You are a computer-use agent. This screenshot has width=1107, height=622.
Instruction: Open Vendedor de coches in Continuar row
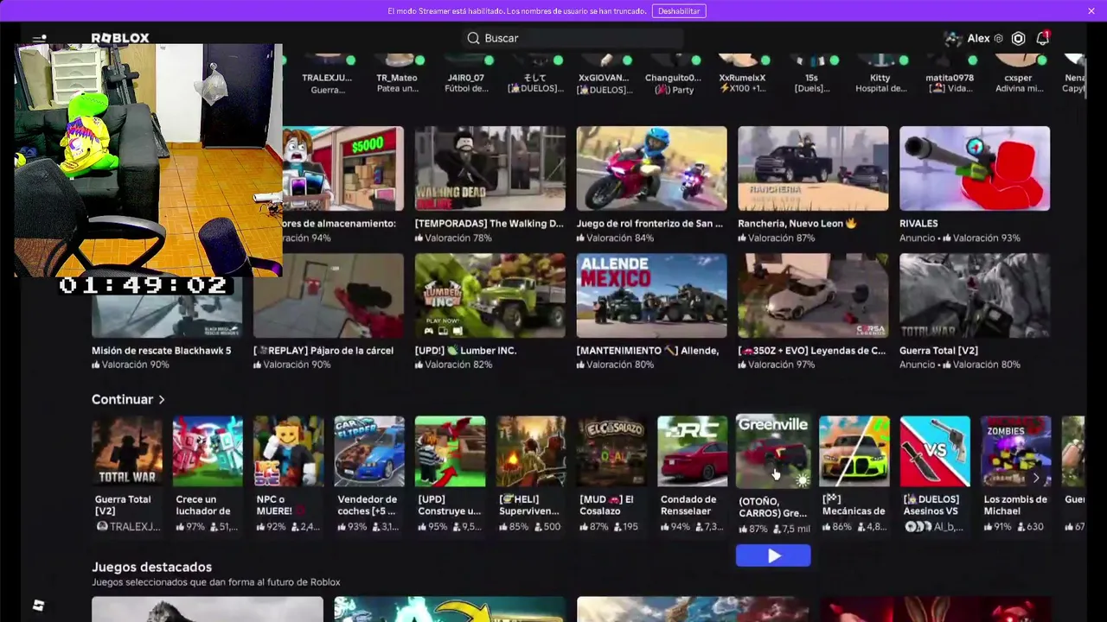tap(369, 452)
